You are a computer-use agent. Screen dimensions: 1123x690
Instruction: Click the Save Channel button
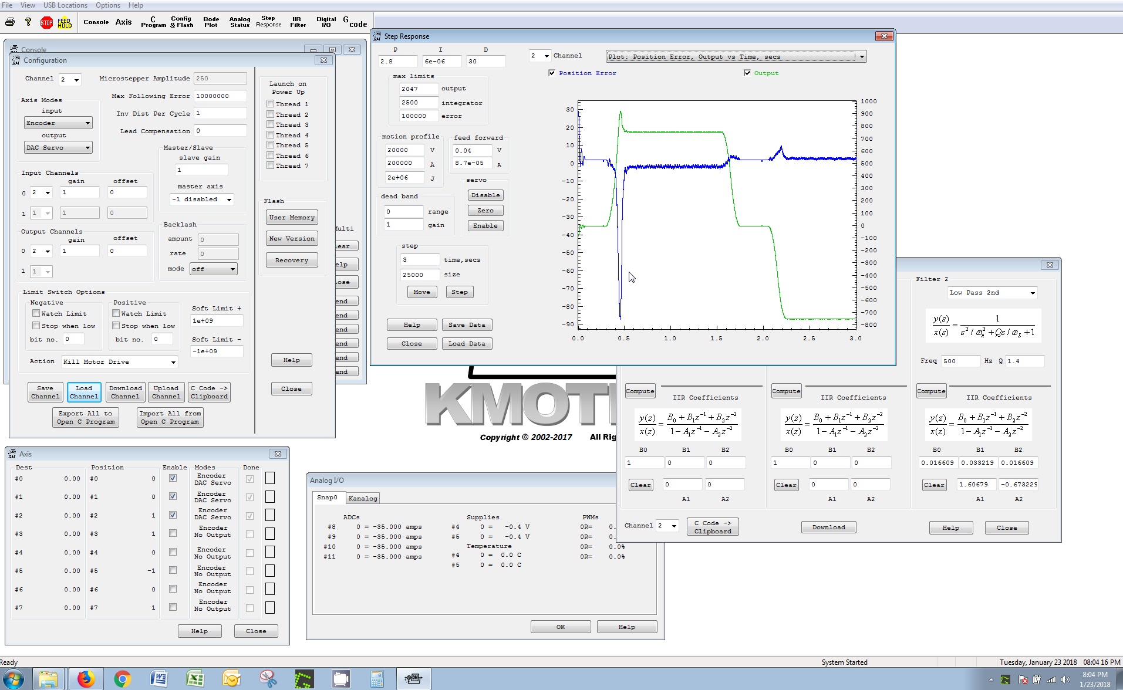point(45,392)
